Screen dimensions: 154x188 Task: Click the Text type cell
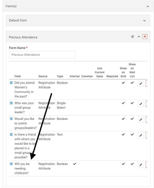[60, 134]
